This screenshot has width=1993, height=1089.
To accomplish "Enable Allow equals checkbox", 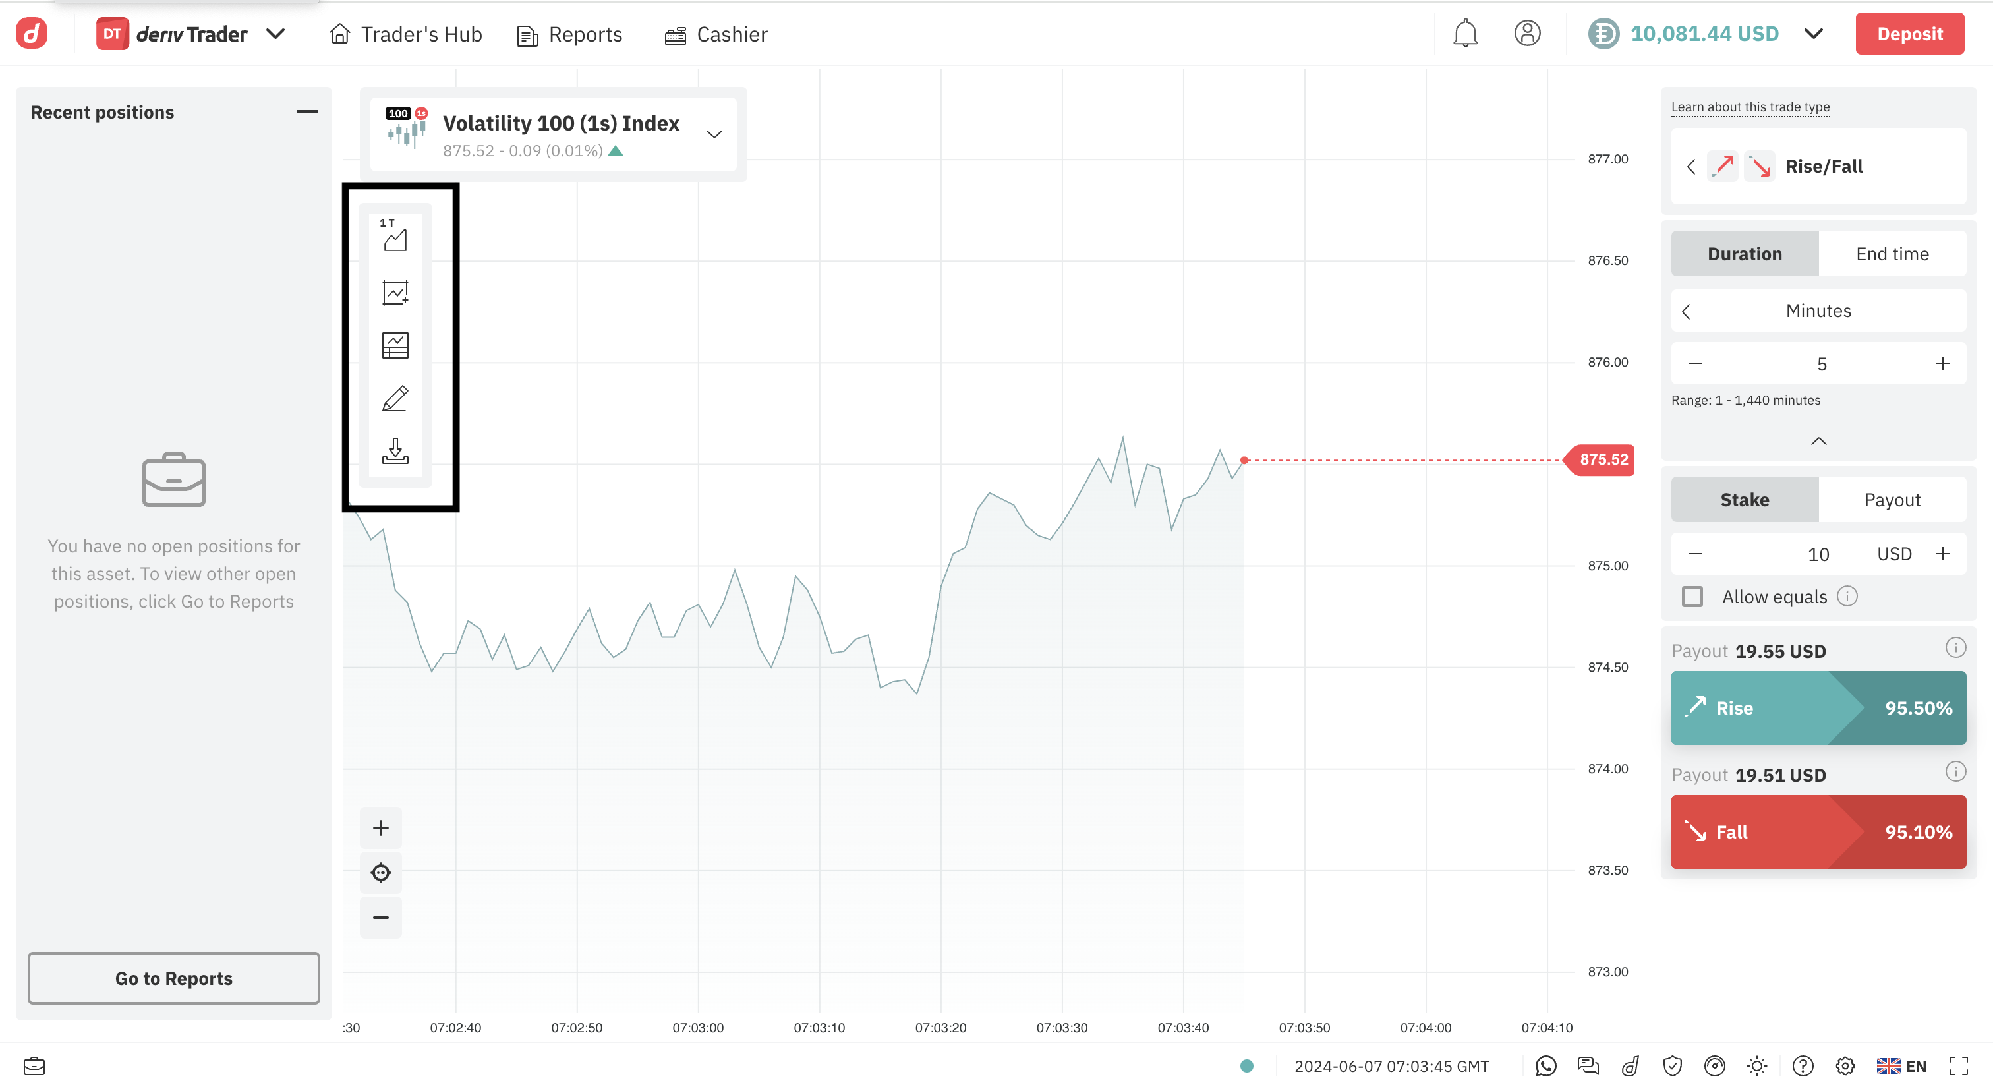I will [1692, 597].
